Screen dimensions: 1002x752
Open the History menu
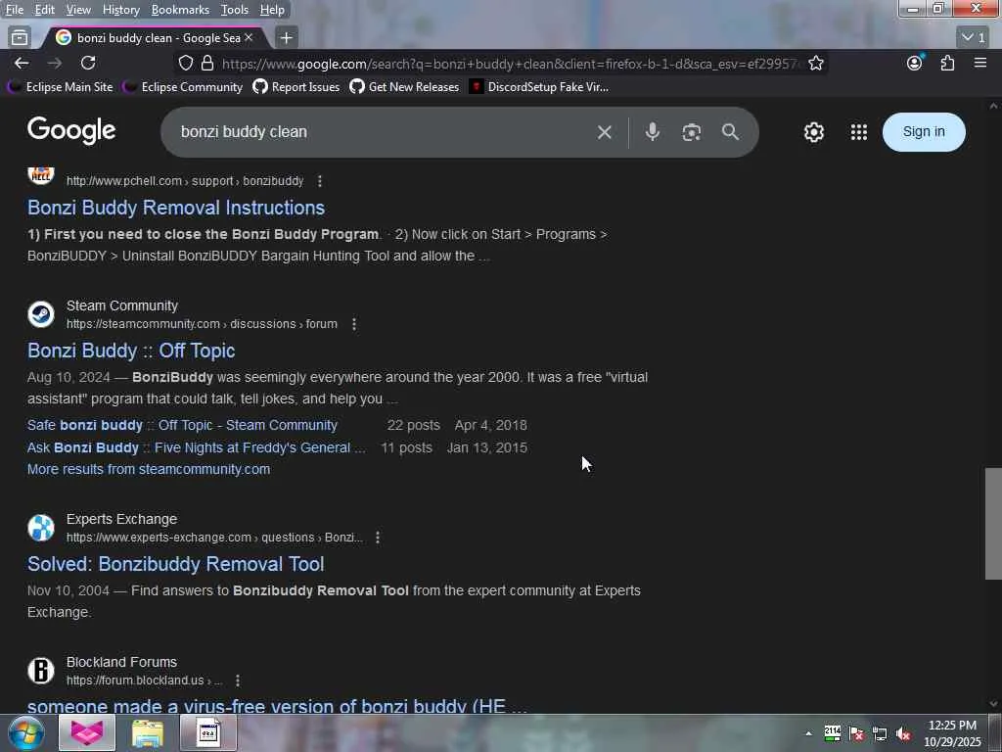[120, 10]
